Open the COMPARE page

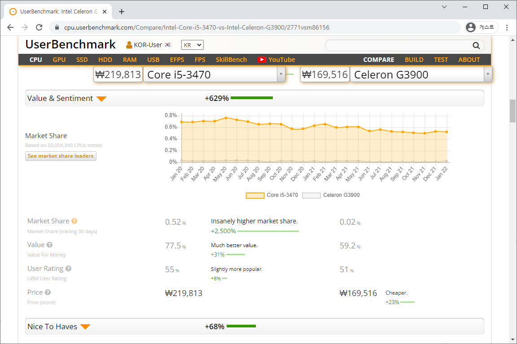coord(378,60)
